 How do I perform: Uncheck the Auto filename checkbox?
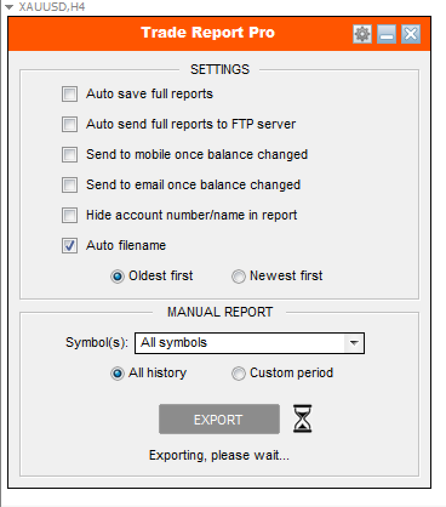pos(70,246)
